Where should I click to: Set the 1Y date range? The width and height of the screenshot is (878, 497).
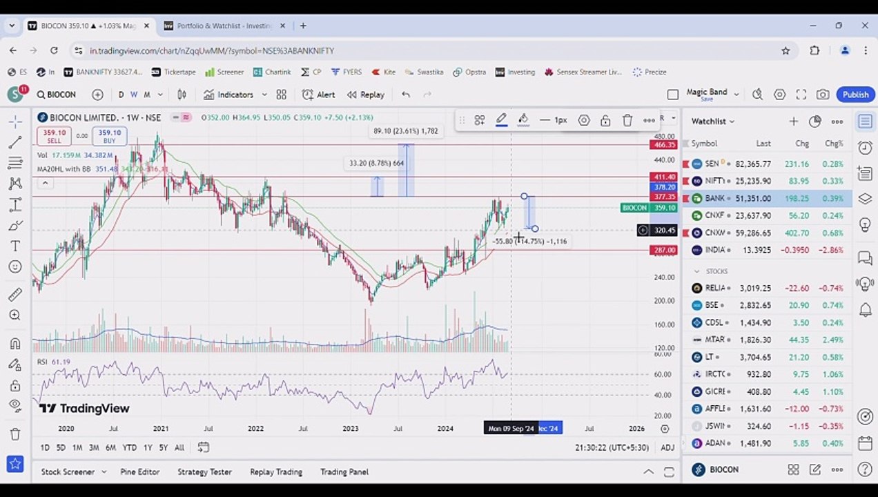(x=148, y=448)
